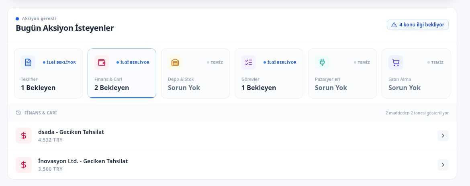Click İLGİ BEKLİYOR status on Finans & Cari card

(x=133, y=62)
